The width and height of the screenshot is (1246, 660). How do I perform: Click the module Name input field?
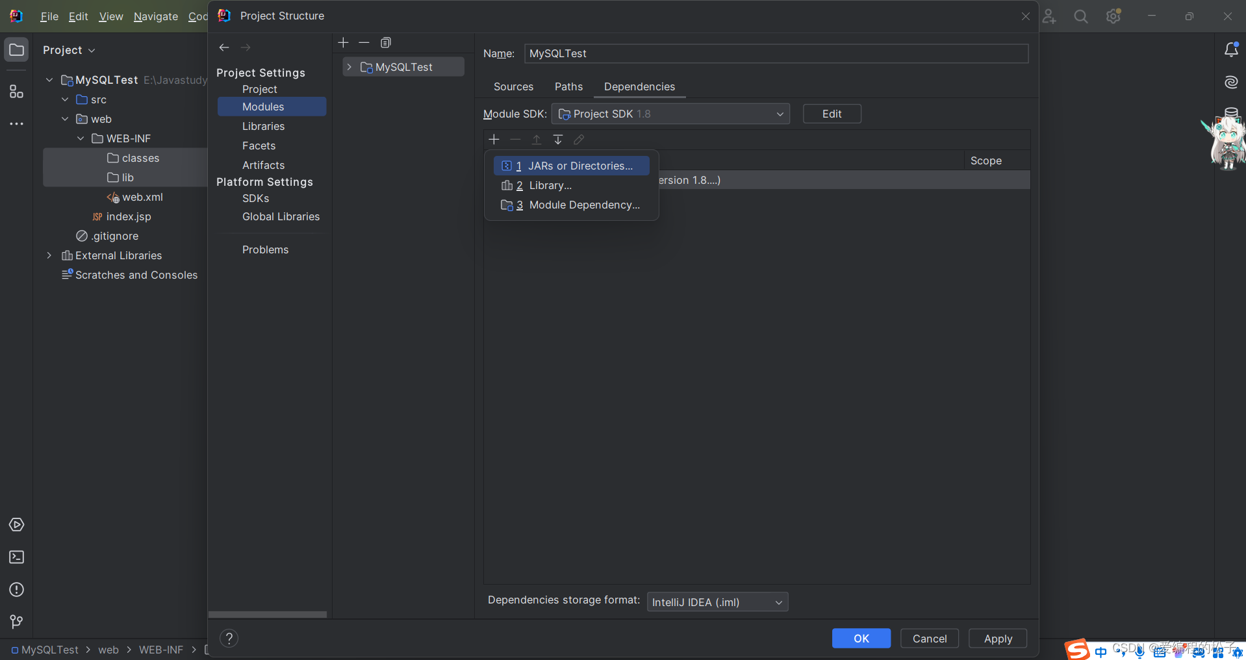pos(776,53)
